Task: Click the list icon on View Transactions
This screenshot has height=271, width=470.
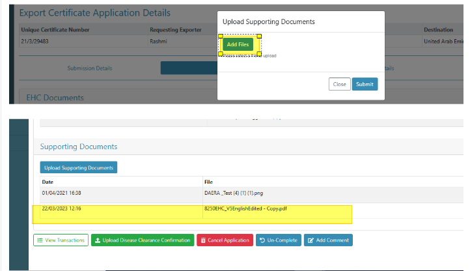Action: pos(39,240)
